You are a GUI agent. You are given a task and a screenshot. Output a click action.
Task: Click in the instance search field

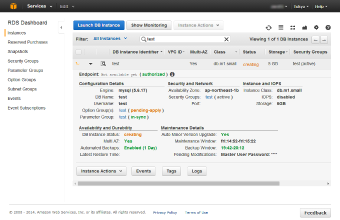coord(185,39)
